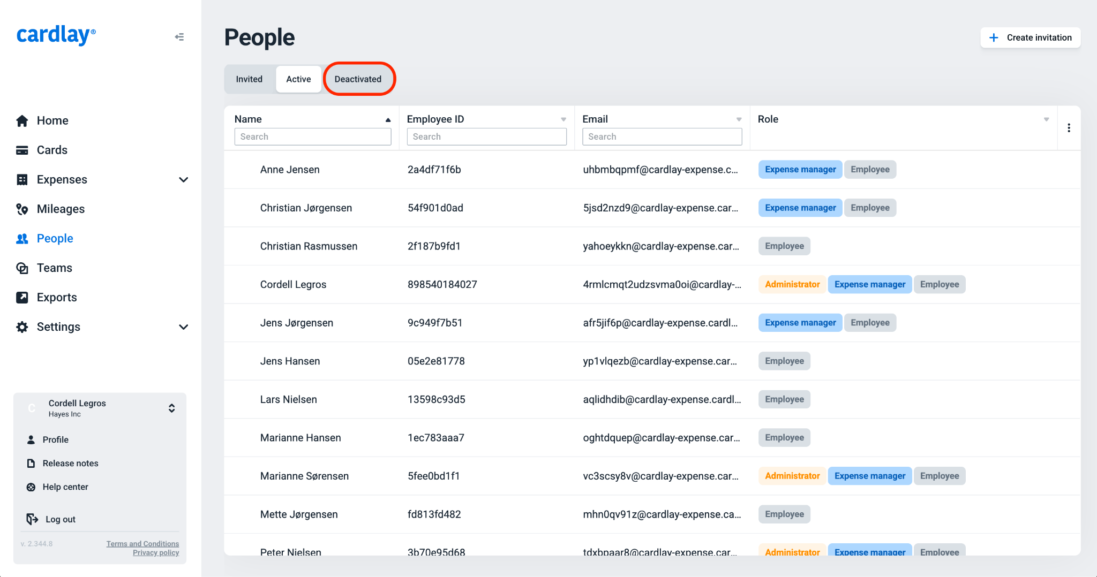Click Jens Hansen name cell
This screenshot has height=577, width=1097.
pos(290,361)
